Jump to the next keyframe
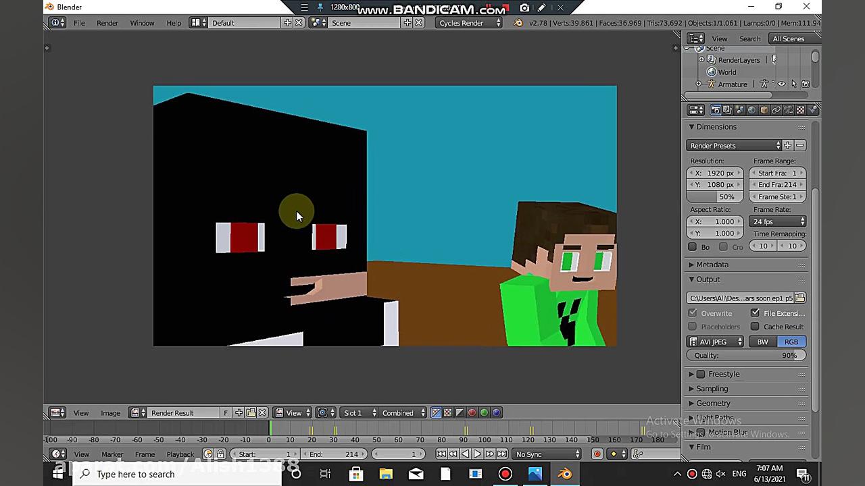Screen dimensions: 865x486 click(489, 454)
